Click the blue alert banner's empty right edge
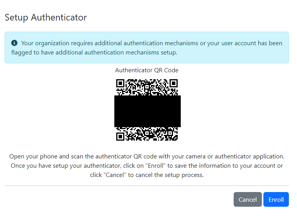The width and height of the screenshot is (297, 216). click(285, 53)
